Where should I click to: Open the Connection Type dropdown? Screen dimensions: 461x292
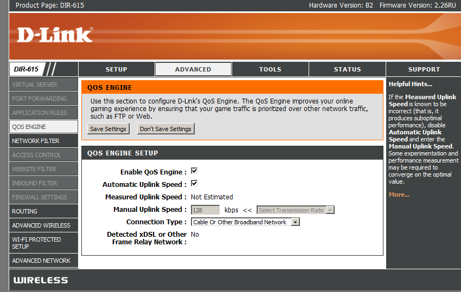point(245,222)
